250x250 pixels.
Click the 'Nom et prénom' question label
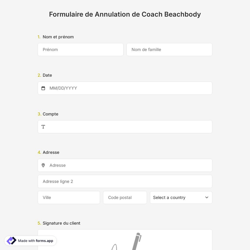[58, 37]
